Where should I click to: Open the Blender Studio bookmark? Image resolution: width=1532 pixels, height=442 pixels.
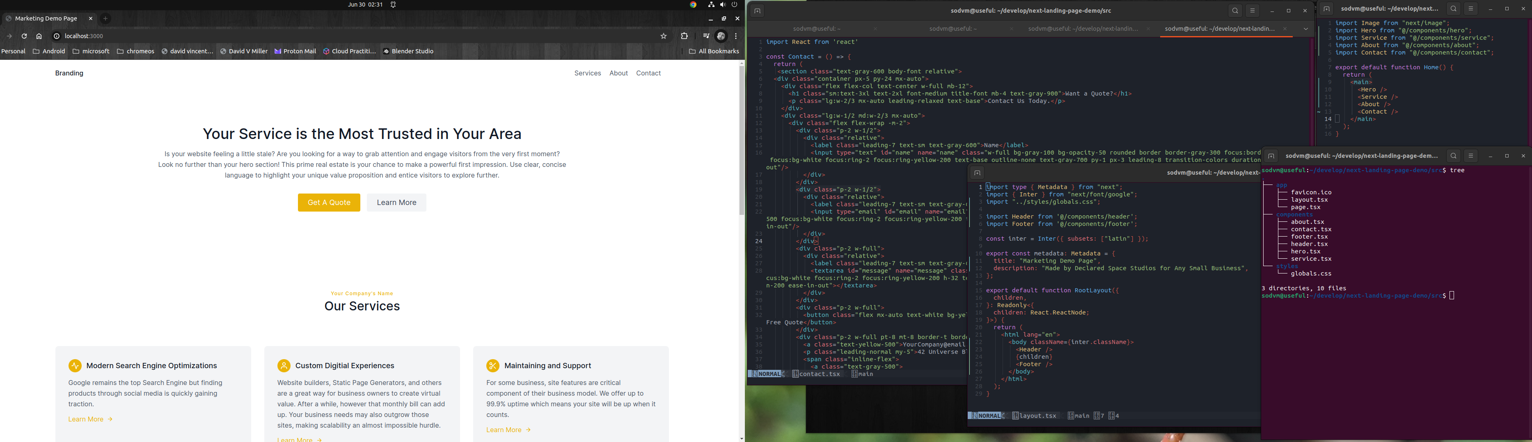[409, 52]
